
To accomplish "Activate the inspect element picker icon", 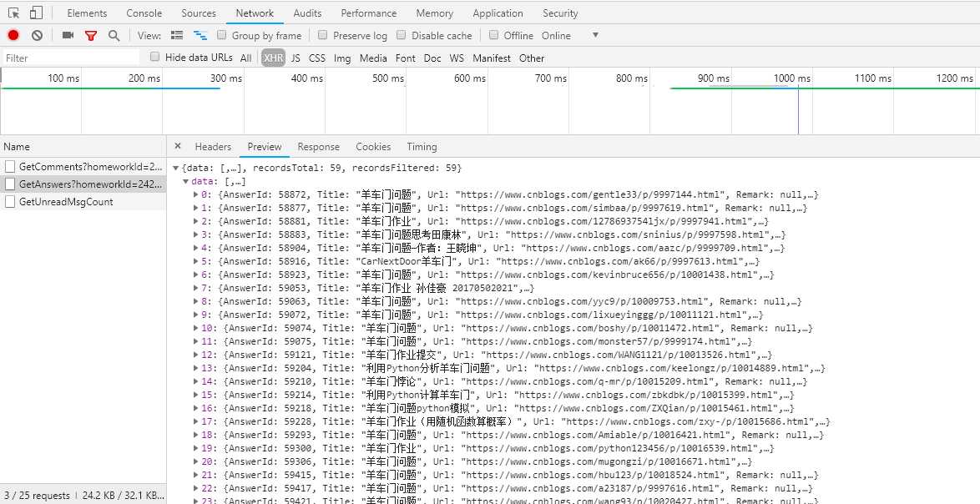I will [13, 13].
